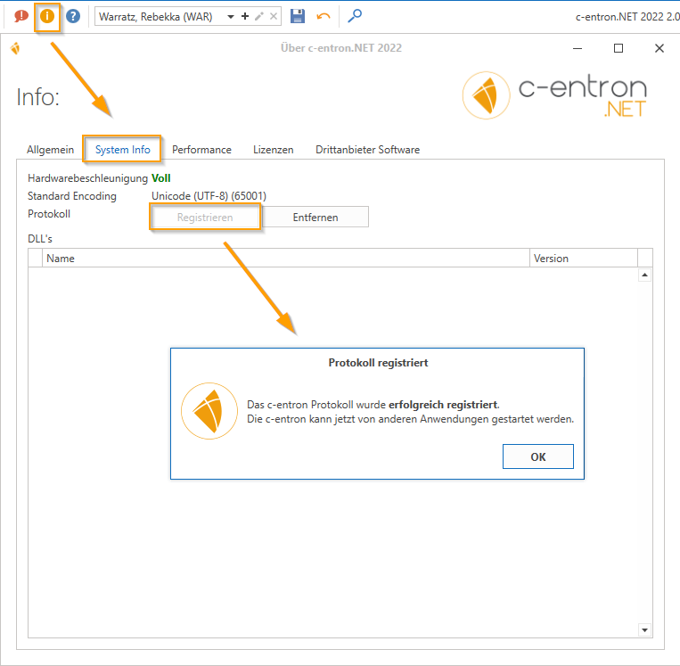Image resolution: width=680 pixels, height=666 pixels.
Task: Click the plus icon beside the user field
Action: click(x=245, y=16)
